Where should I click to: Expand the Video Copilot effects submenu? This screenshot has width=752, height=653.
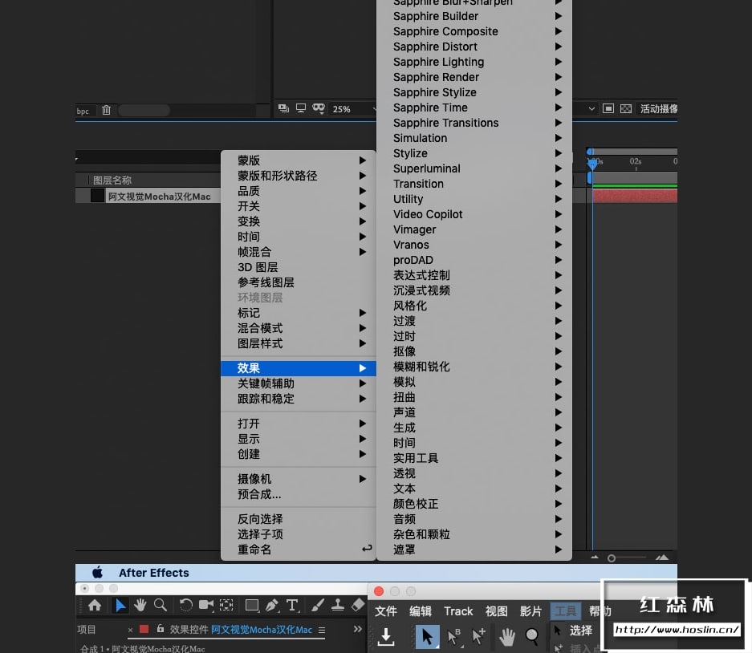(x=474, y=214)
